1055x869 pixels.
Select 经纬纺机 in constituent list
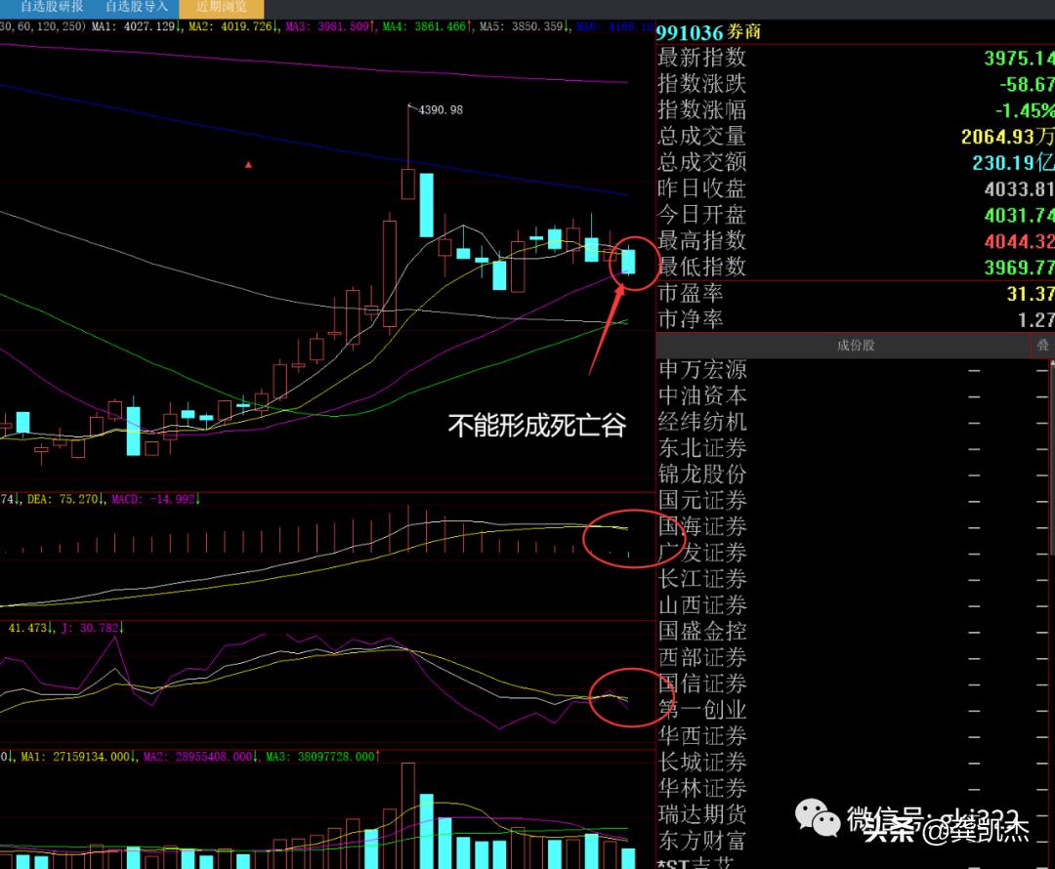tap(702, 422)
